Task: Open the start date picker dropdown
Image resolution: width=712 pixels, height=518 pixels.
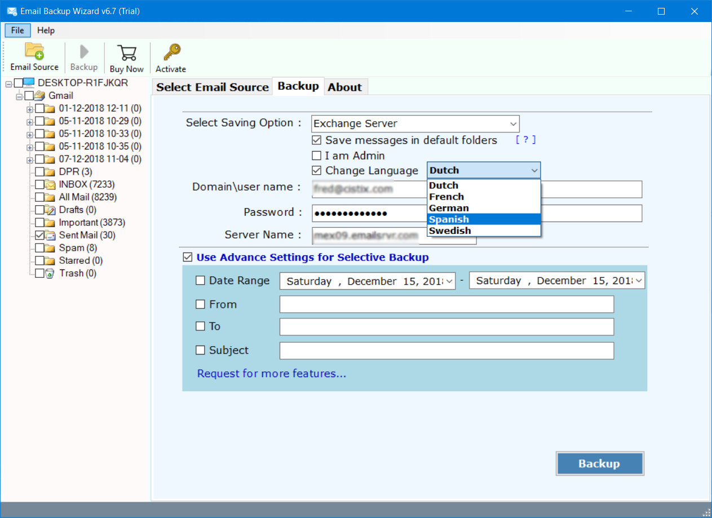Action: pyautogui.click(x=450, y=281)
